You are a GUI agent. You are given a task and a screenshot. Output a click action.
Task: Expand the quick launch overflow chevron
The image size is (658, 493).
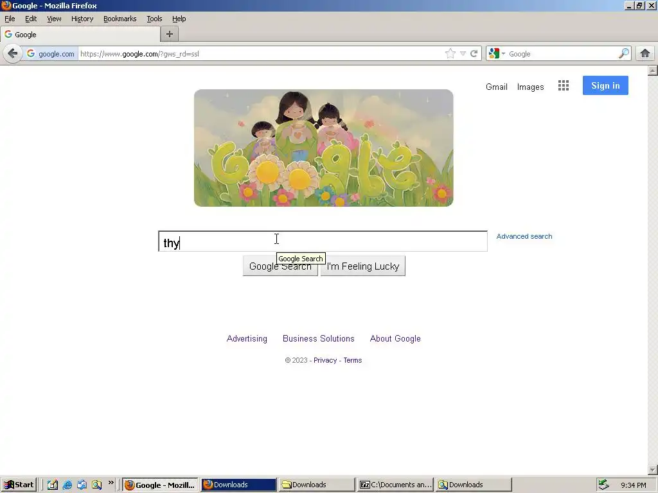111,483
